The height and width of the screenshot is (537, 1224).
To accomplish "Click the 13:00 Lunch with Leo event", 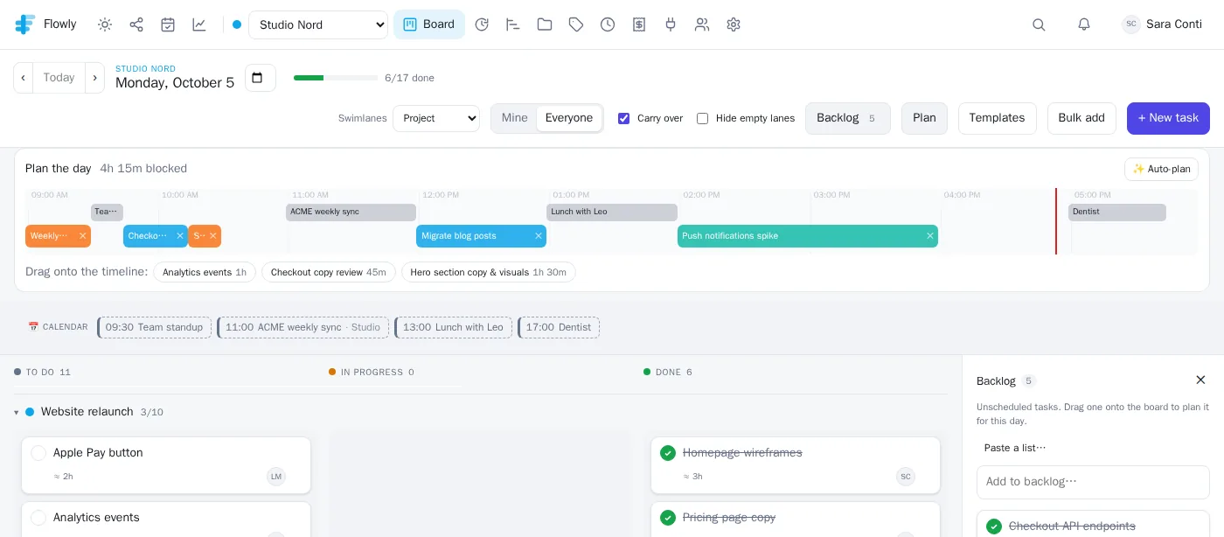I will pos(453,327).
